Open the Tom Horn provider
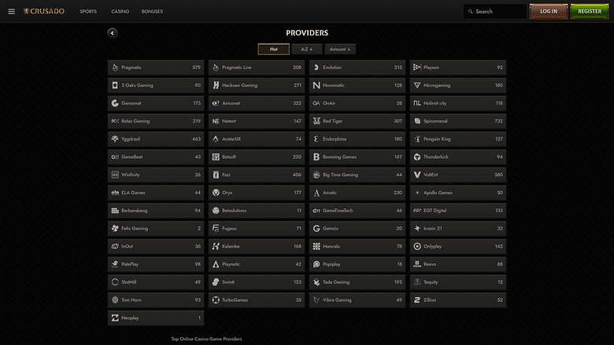Screen dimensions: 614x345 pos(156,300)
